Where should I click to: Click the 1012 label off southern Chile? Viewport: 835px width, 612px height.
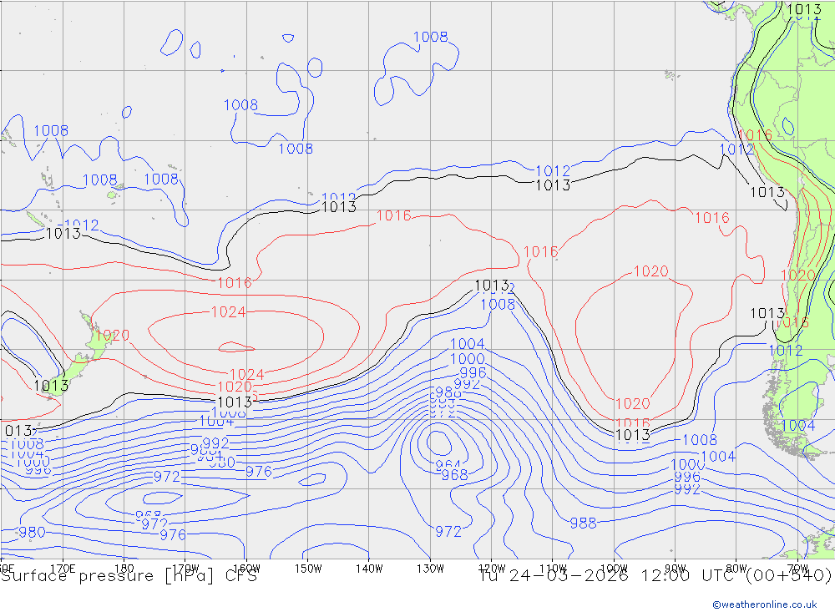(785, 351)
